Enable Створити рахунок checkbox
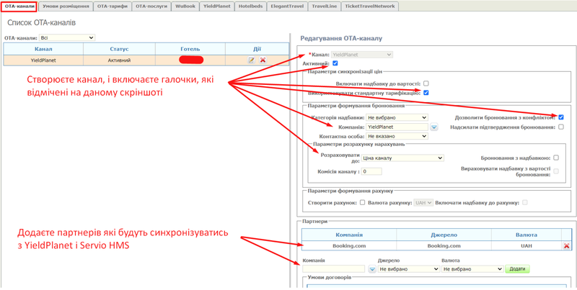The width and height of the screenshot is (577, 290). pos(362,203)
